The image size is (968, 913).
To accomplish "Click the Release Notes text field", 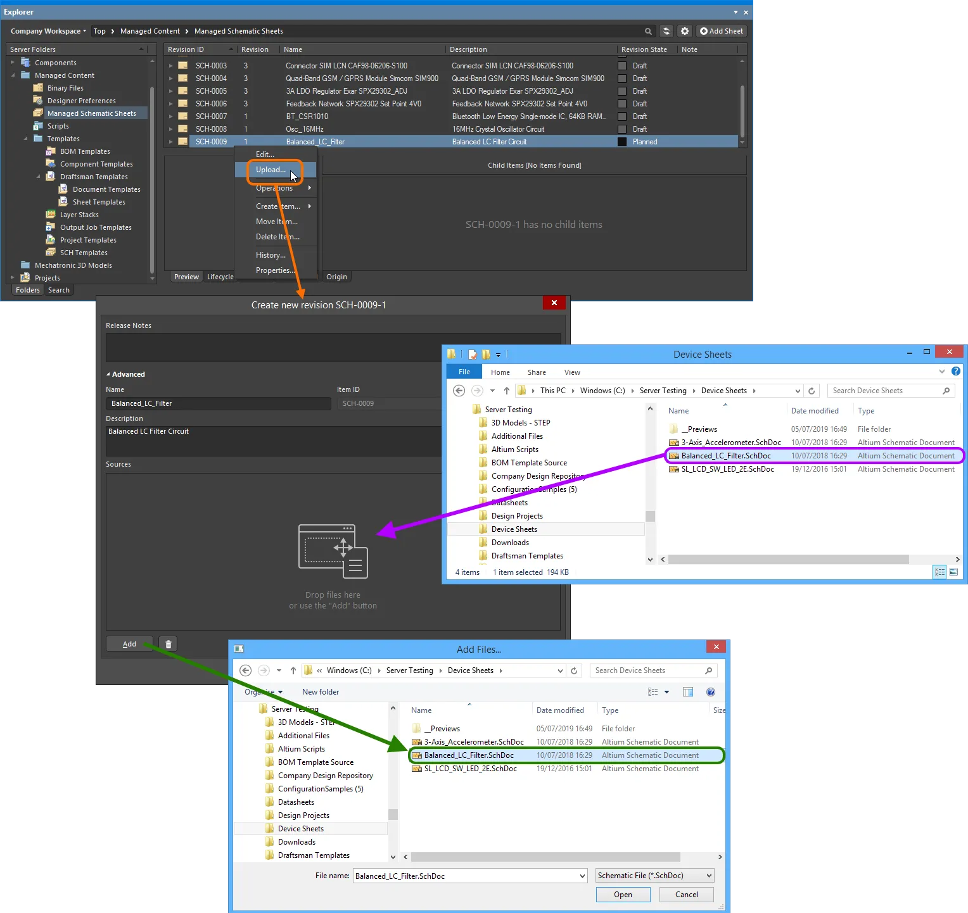I will [x=333, y=348].
